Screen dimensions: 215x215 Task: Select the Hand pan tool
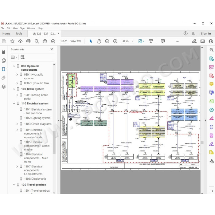pos(99,41)
